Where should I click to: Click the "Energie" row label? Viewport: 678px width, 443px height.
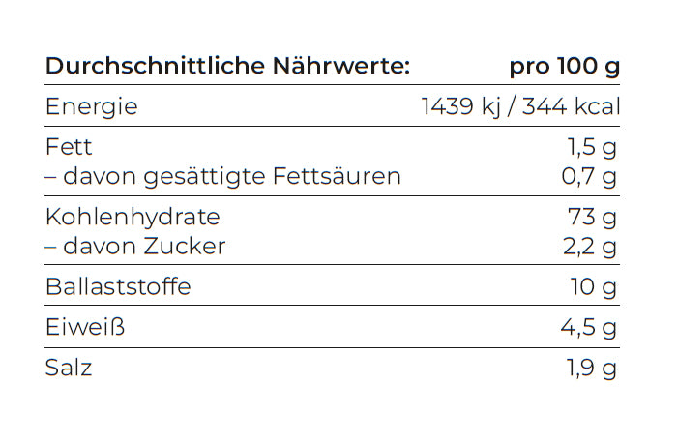92,106
